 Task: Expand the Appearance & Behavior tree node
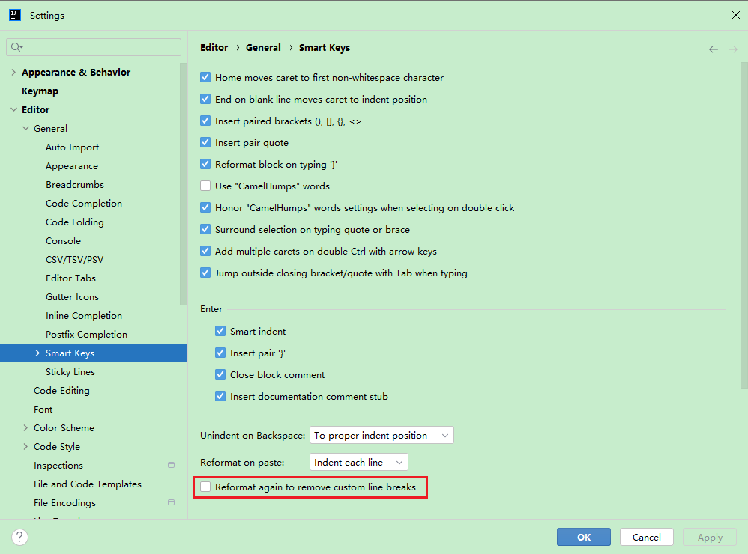tap(13, 73)
